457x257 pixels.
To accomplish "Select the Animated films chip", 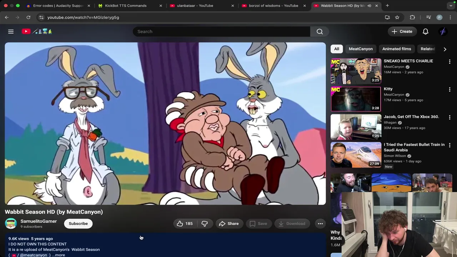I will coord(397,49).
